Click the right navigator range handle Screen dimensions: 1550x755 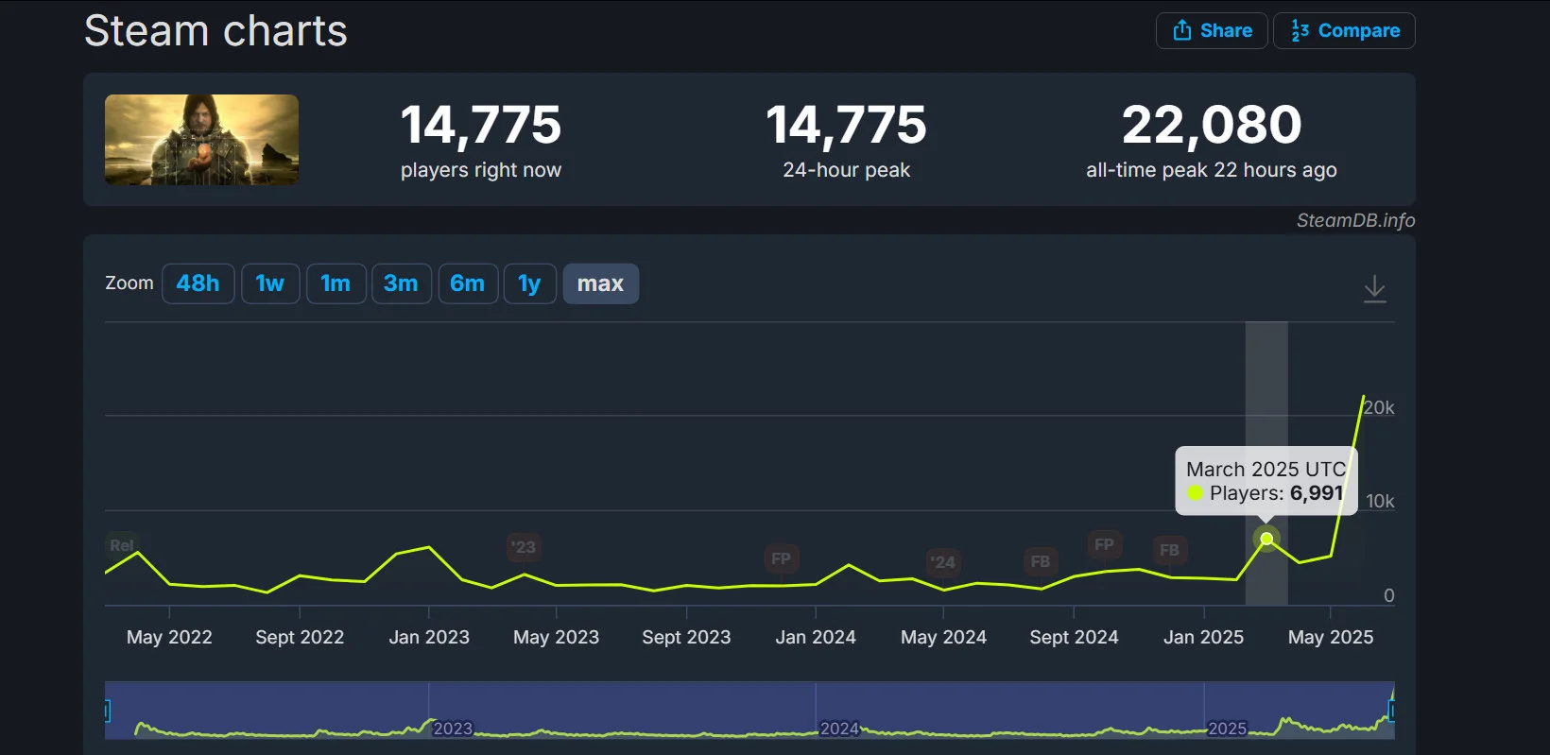(1391, 711)
